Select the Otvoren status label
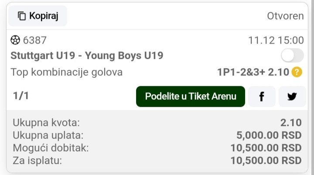The image size is (314, 175). click(x=285, y=16)
